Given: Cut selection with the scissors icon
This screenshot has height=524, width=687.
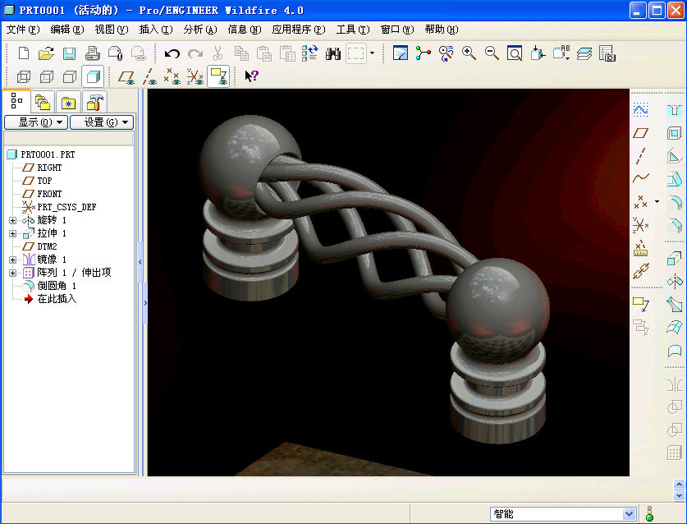Looking at the screenshot, I should (218, 53).
